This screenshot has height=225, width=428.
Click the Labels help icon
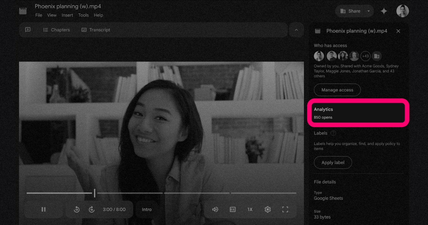[333, 133]
